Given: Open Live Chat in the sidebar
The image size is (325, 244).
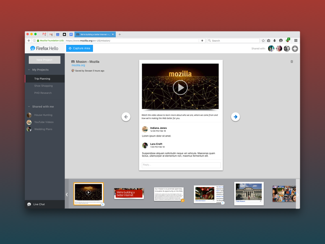Looking at the screenshot, I should tap(45, 205).
